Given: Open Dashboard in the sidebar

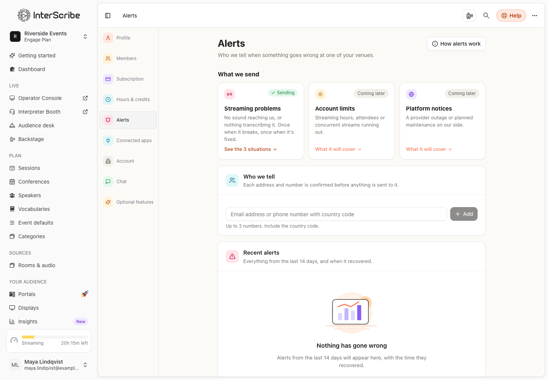Looking at the screenshot, I should pos(49,69).
